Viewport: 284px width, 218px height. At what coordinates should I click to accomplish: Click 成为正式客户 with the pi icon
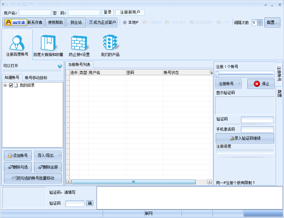tap(102, 23)
